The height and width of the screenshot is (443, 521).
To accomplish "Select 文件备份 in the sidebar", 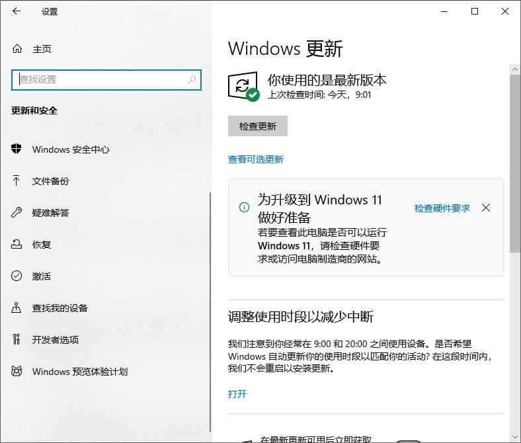I will 50,181.
